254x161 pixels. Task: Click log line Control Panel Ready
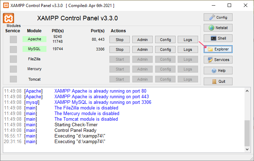tap(76, 130)
